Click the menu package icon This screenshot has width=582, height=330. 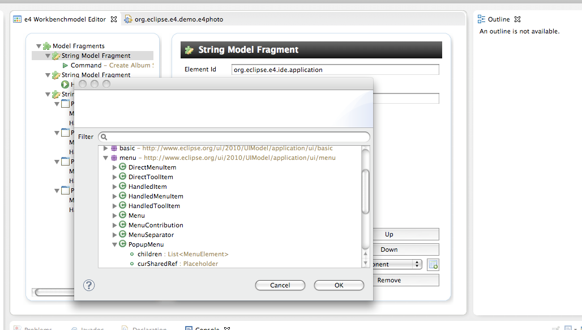click(114, 158)
